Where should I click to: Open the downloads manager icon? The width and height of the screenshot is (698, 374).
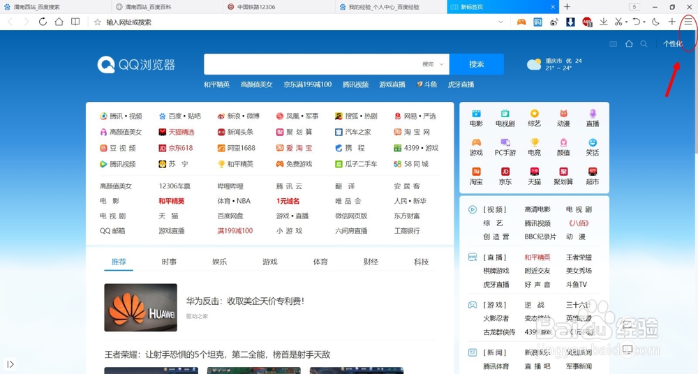[x=604, y=22]
